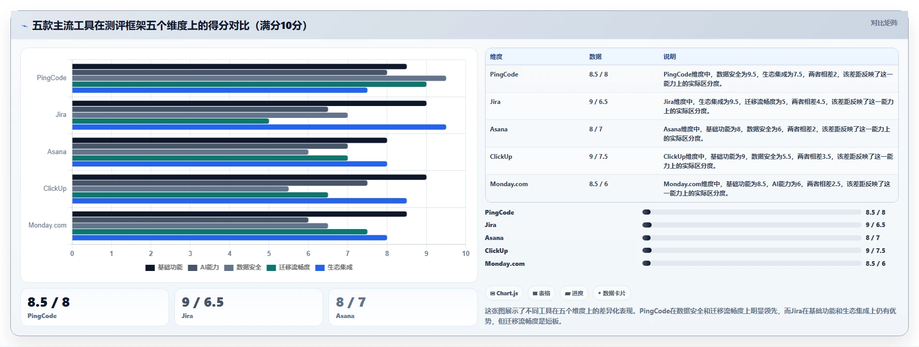
Task: Click the Monday.com axis label on chart
Action: [48, 225]
